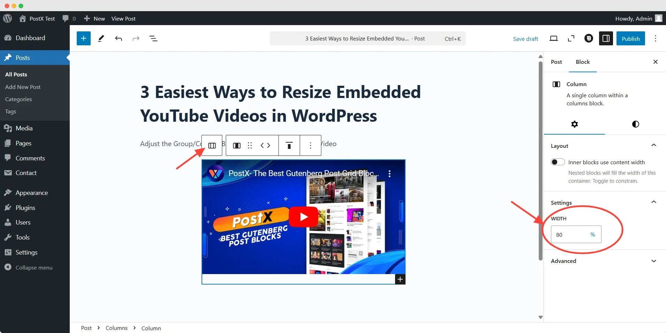
Task: Switch to the Post tab in sidebar
Action: (557, 62)
